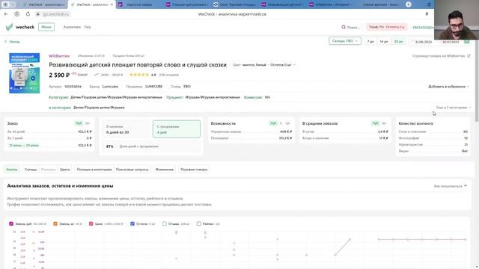Open the Заказы tab
This screenshot has height=269, width=479.
[x=12, y=170]
